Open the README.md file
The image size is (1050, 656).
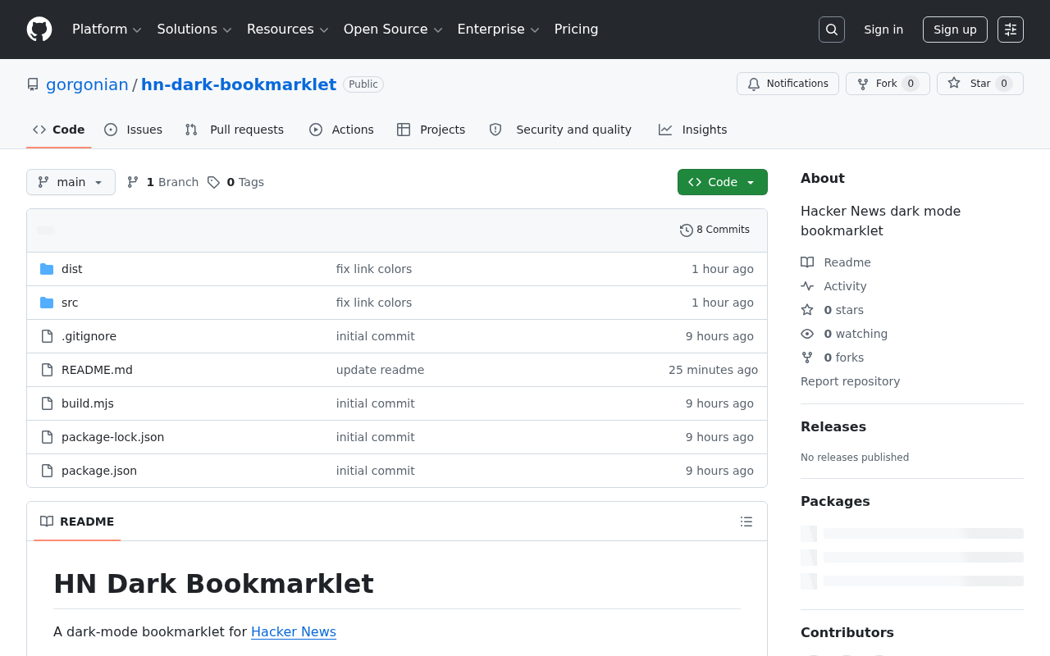97,370
